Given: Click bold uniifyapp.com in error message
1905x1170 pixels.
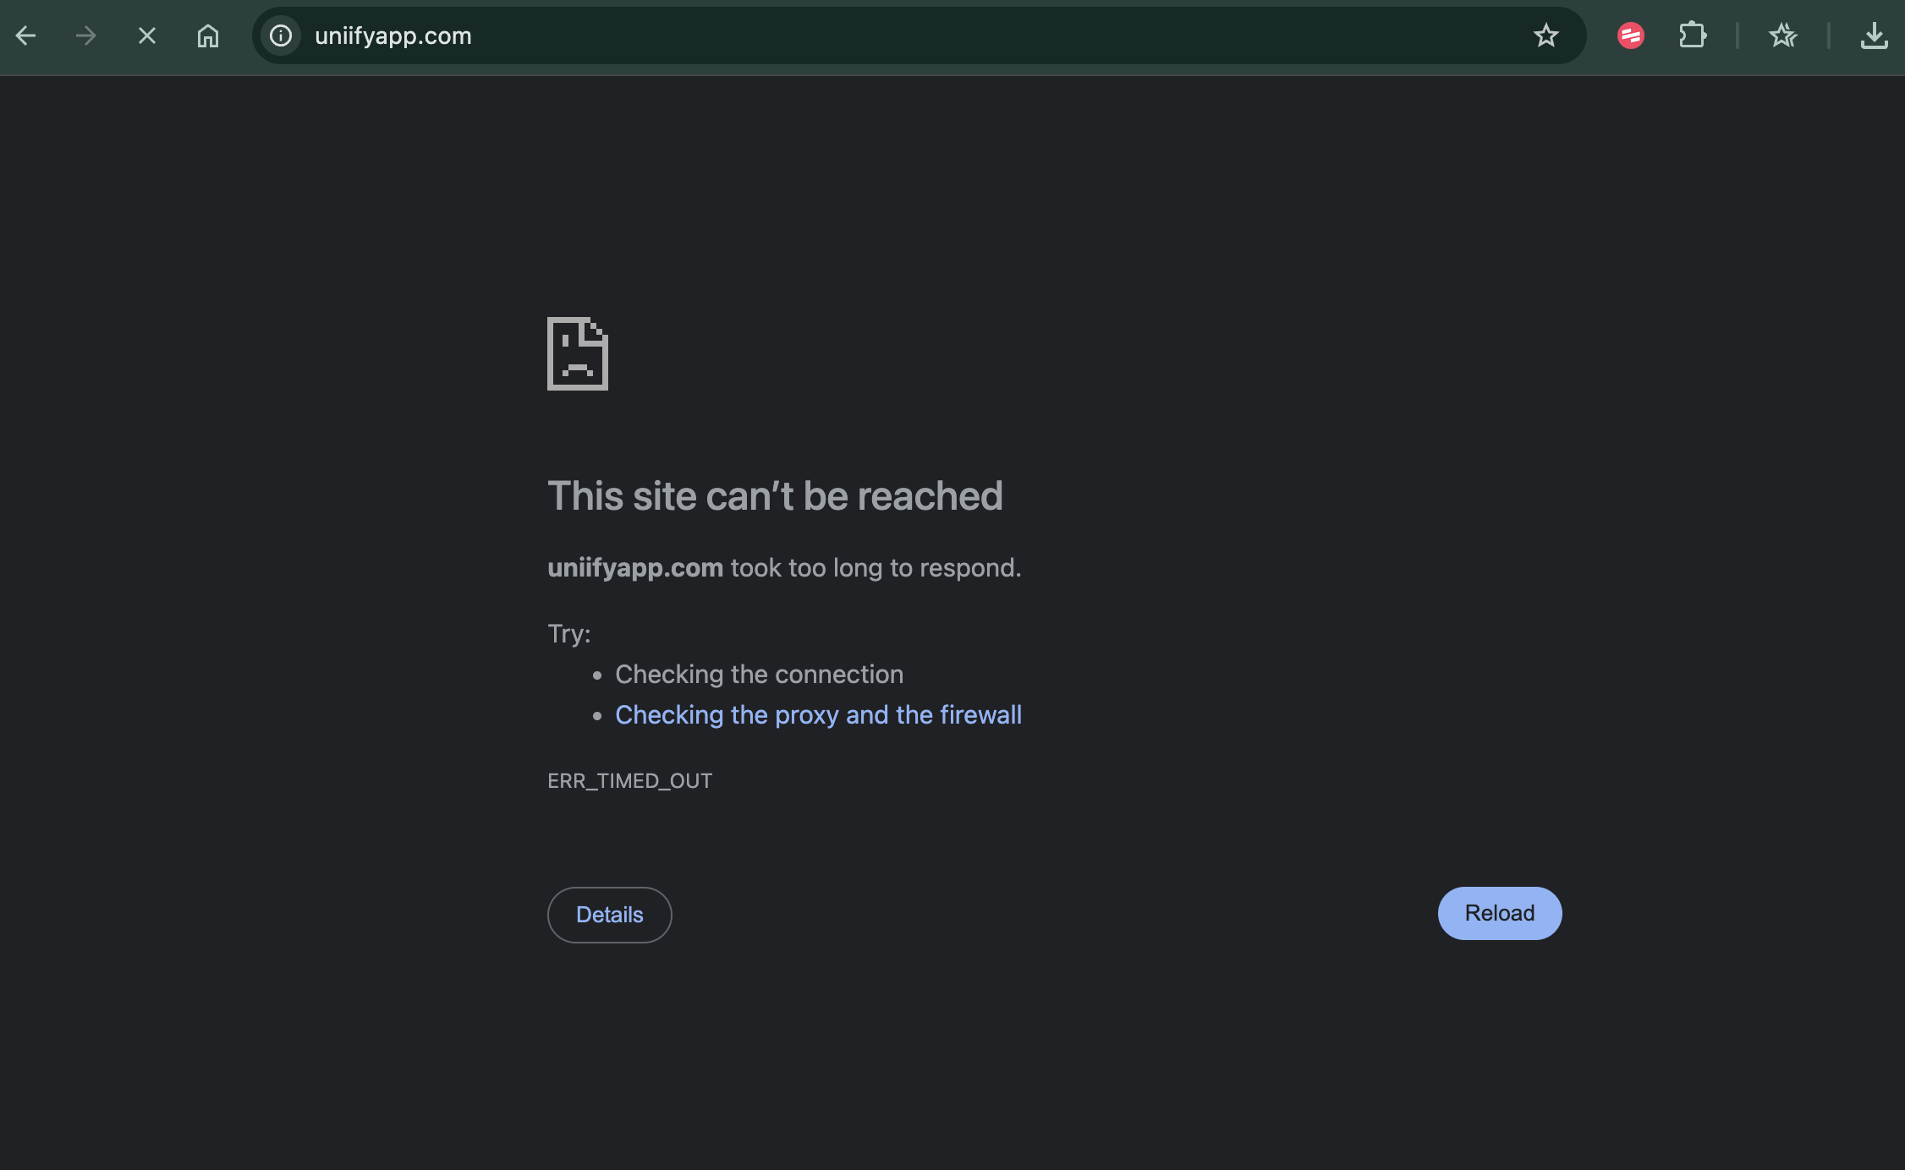Looking at the screenshot, I should [x=635, y=568].
